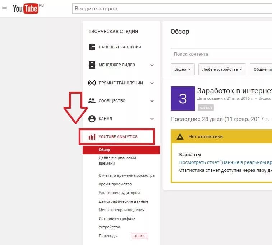
Task: Click the dashboard grid icon
Action: coord(92,47)
